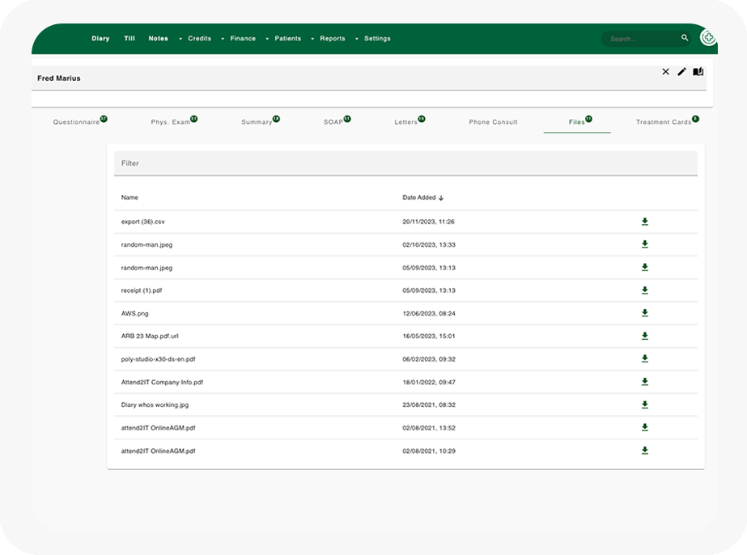Click date 23/08/2021, 08:32
The height and width of the screenshot is (555, 747).
(429, 405)
